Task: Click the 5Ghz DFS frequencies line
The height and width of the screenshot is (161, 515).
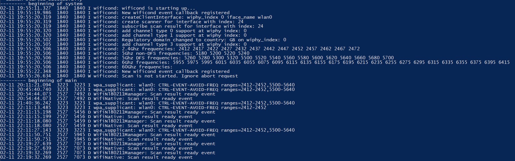Action: 197,58
